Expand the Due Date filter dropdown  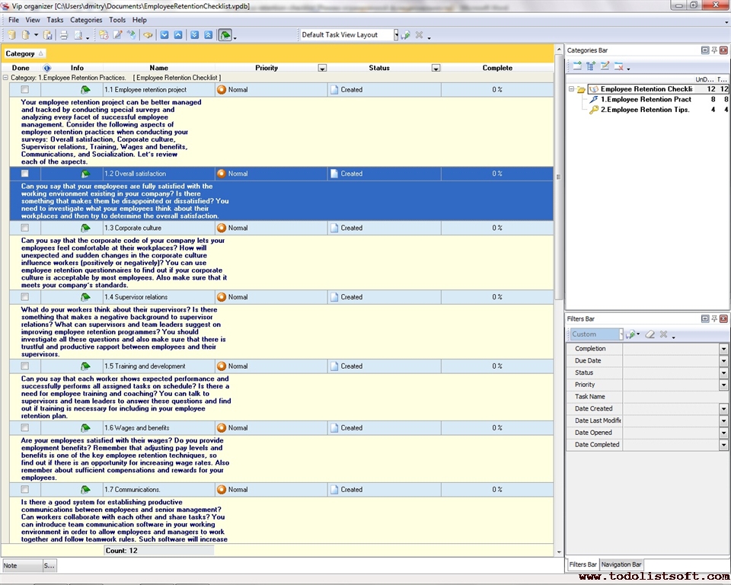723,361
